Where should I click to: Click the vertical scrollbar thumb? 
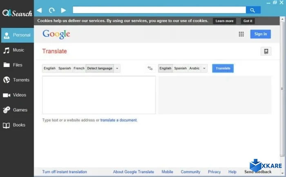(282, 89)
